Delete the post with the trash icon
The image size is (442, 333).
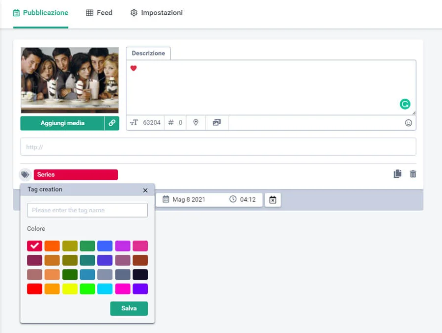(x=413, y=174)
